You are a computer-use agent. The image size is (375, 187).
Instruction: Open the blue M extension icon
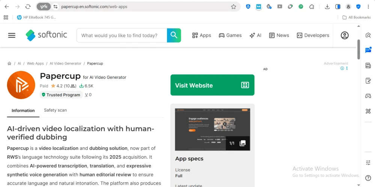click(259, 7)
